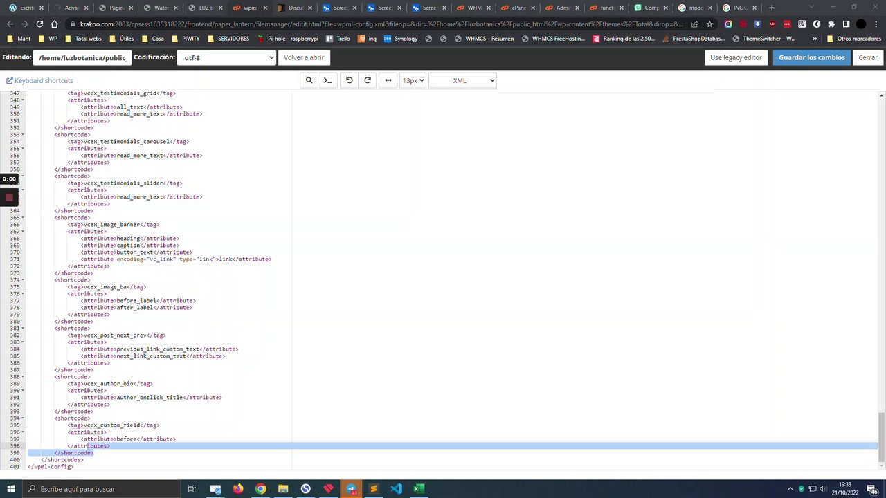Collapse the fold arrow at line 353

pyautogui.click(x=23, y=135)
